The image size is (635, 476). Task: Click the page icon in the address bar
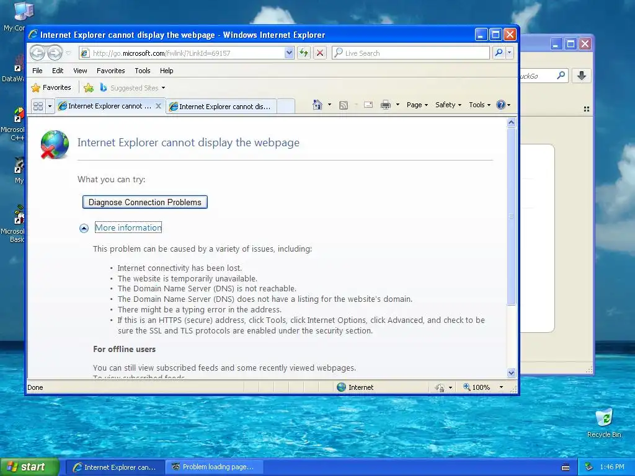pos(84,53)
